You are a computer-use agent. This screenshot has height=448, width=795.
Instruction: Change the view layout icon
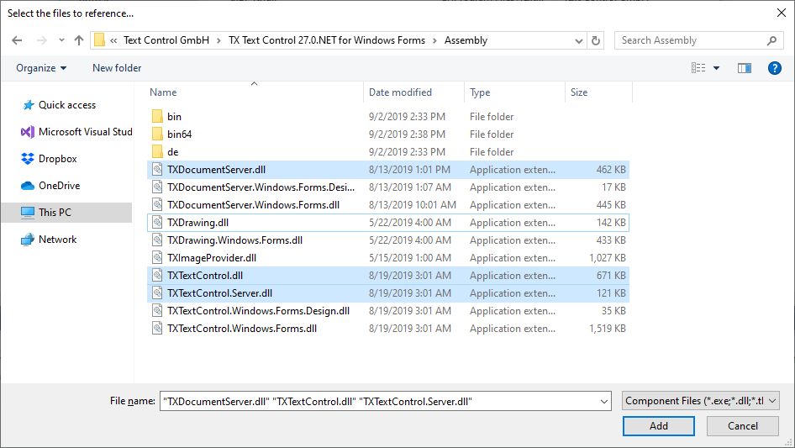coord(698,68)
